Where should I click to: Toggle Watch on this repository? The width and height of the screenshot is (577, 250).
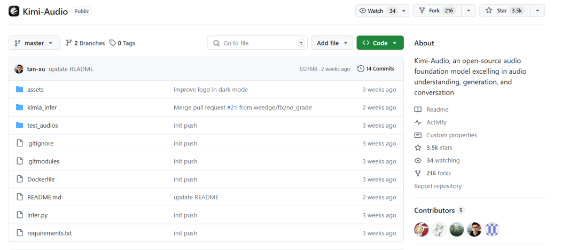click(x=378, y=11)
